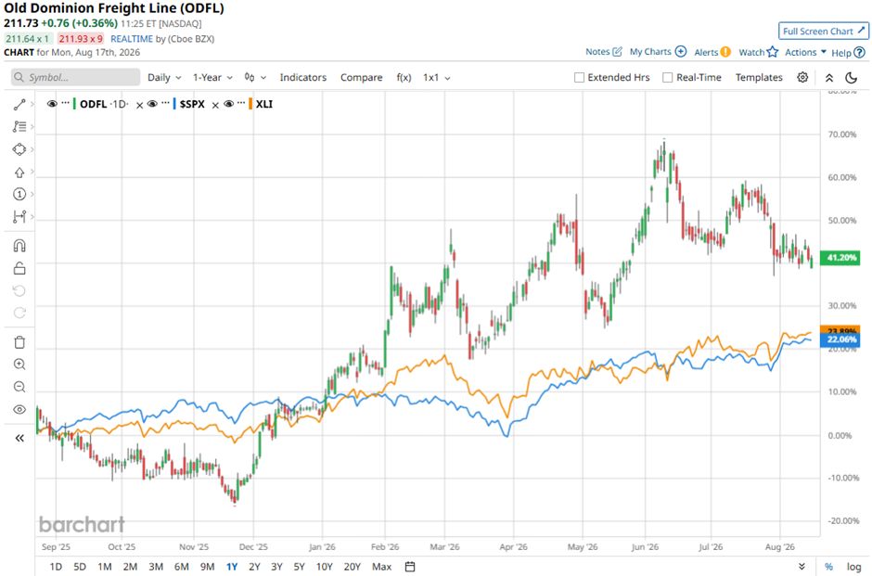Open the chart type candlestick dropdown
This screenshot has height=576, width=872.
coord(255,77)
